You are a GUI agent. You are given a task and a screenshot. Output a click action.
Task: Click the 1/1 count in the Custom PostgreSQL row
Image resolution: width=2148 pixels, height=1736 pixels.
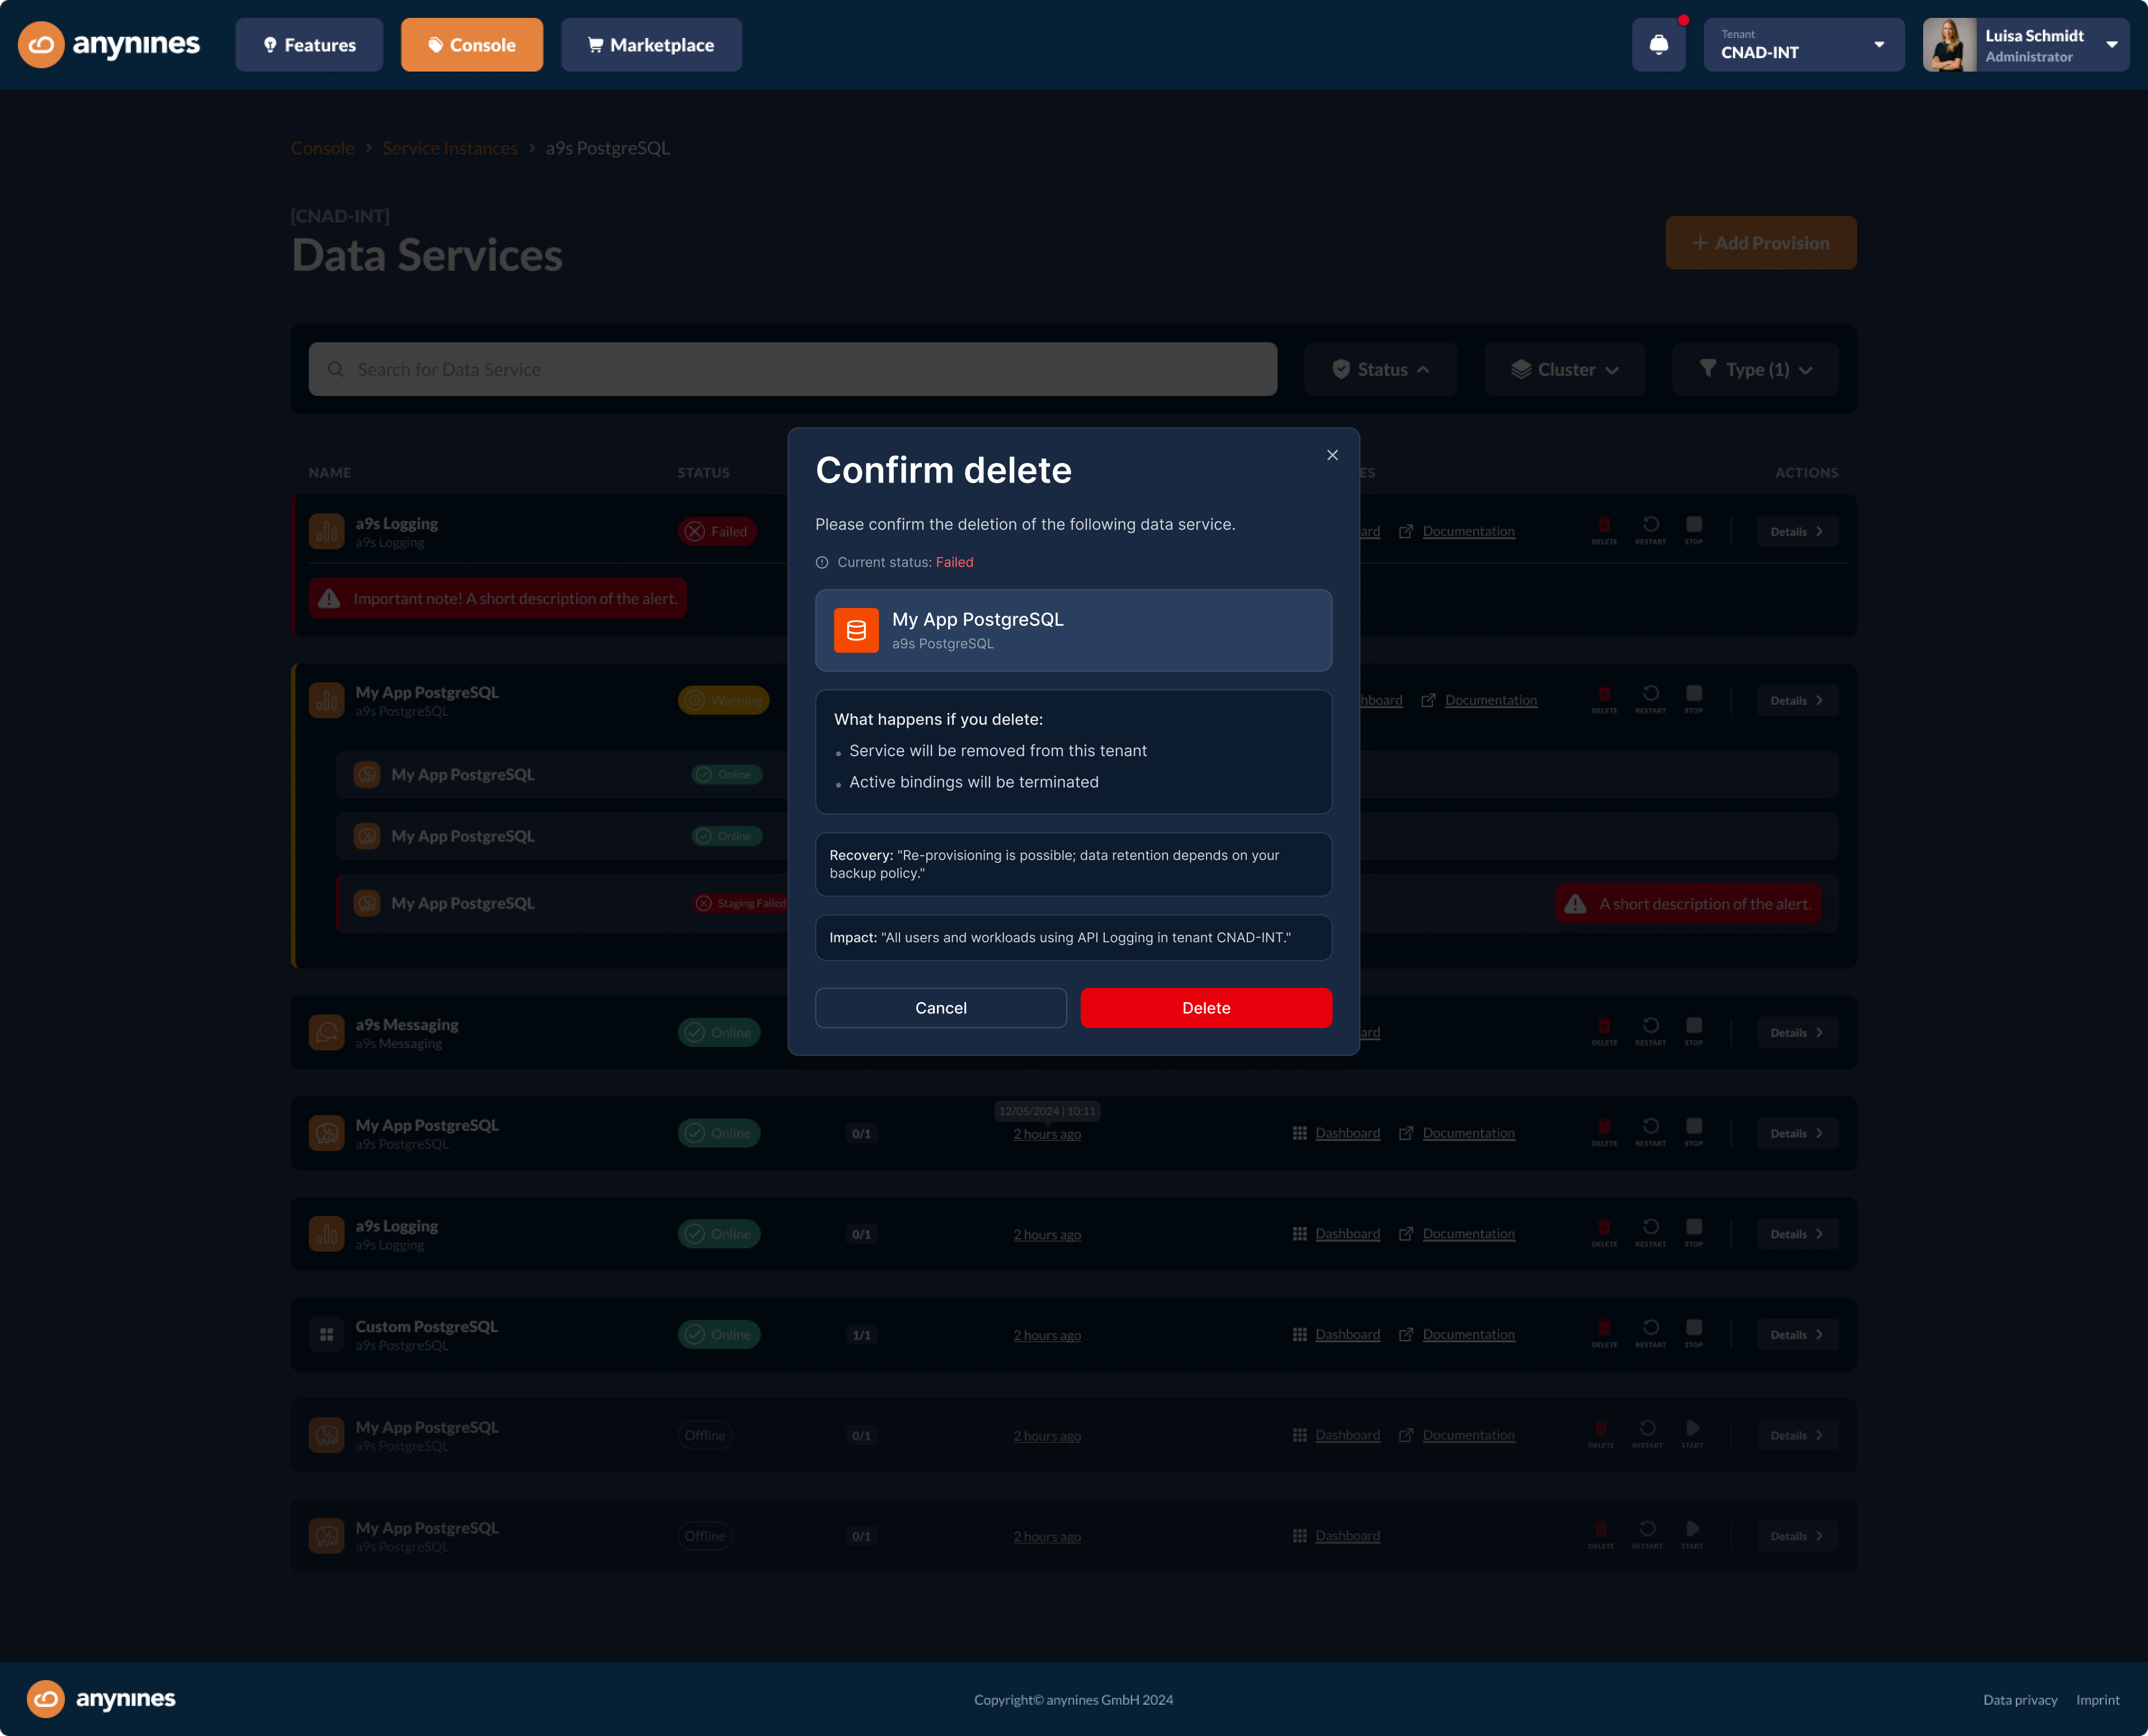click(x=861, y=1335)
